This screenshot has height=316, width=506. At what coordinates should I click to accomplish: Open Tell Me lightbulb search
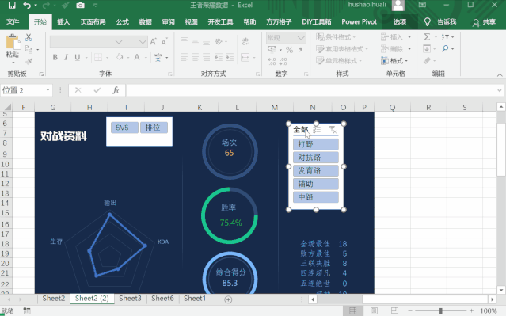[x=428, y=21]
